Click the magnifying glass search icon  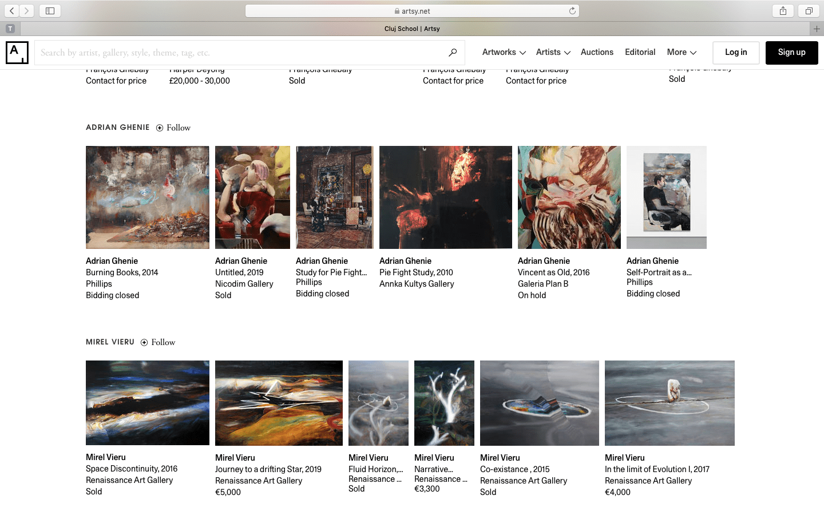click(x=453, y=53)
